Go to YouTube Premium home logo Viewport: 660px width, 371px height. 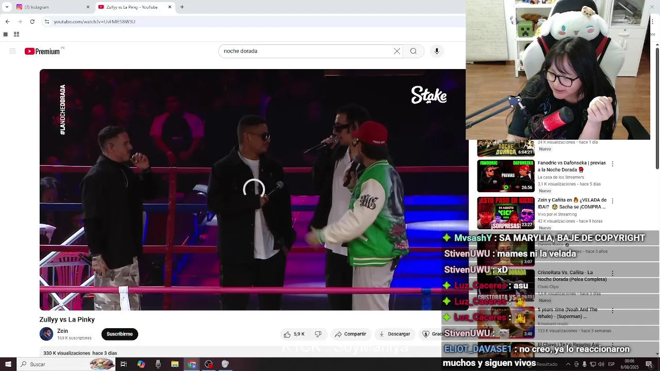click(x=42, y=51)
